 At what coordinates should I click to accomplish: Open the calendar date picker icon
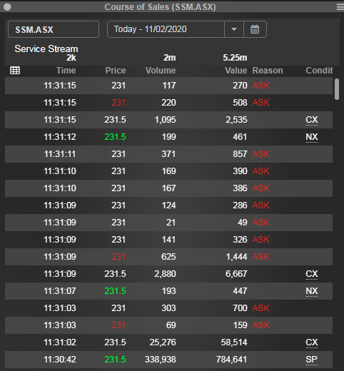[255, 29]
